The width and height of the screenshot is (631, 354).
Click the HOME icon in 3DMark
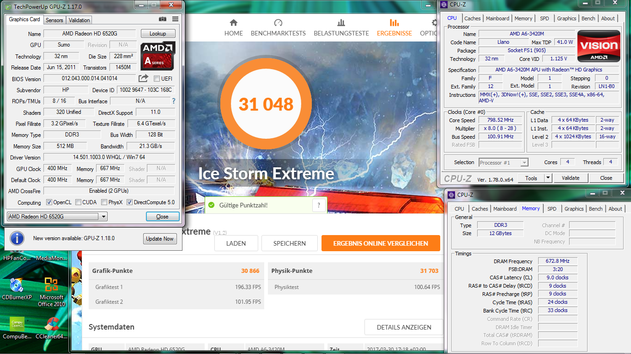click(233, 23)
